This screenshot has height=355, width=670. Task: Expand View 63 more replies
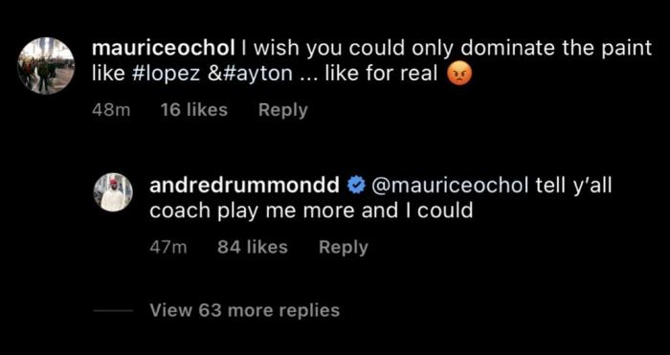(245, 311)
